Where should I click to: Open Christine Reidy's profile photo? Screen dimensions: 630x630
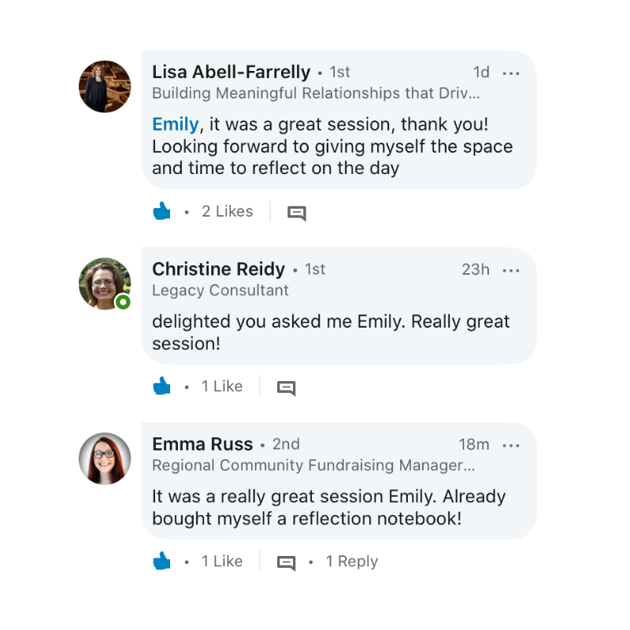pos(105,283)
